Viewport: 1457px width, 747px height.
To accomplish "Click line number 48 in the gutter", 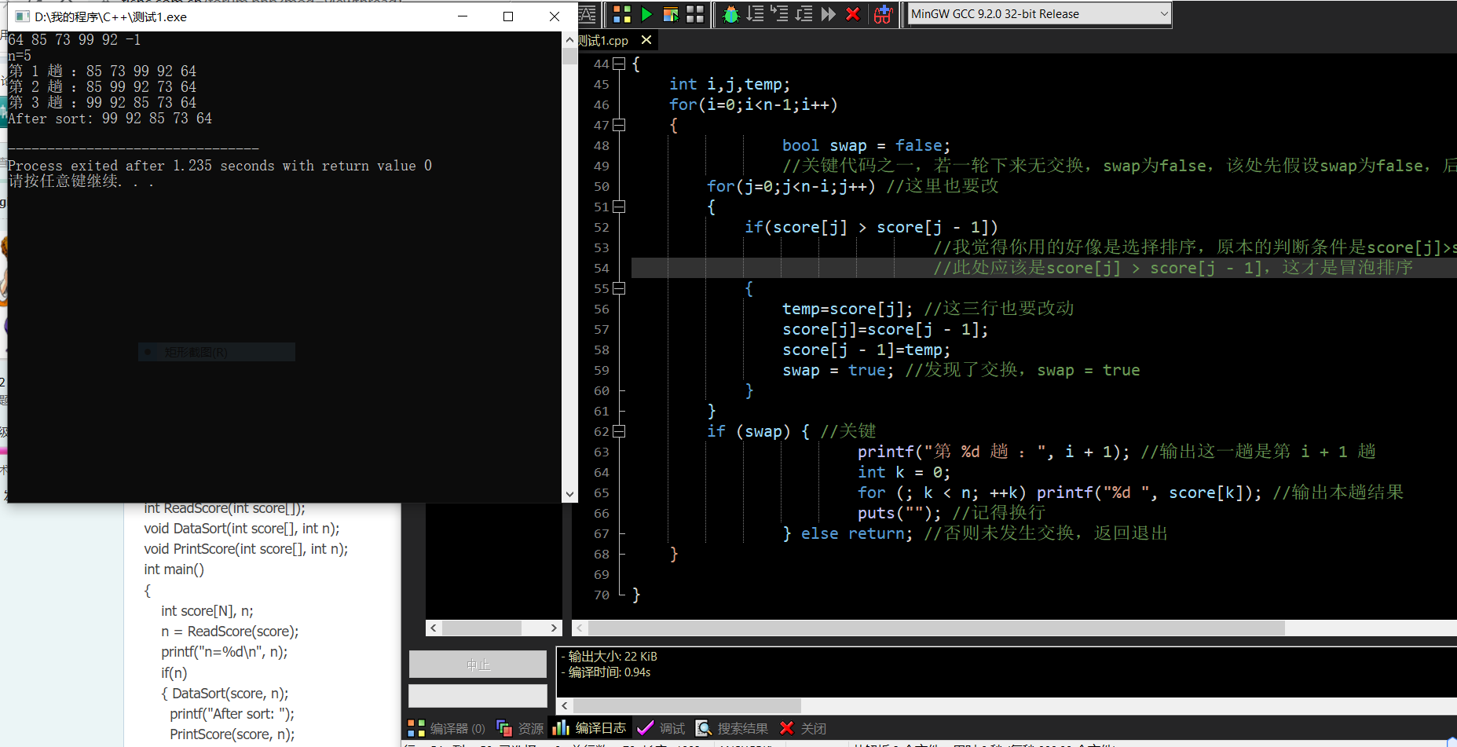I will tap(601, 145).
